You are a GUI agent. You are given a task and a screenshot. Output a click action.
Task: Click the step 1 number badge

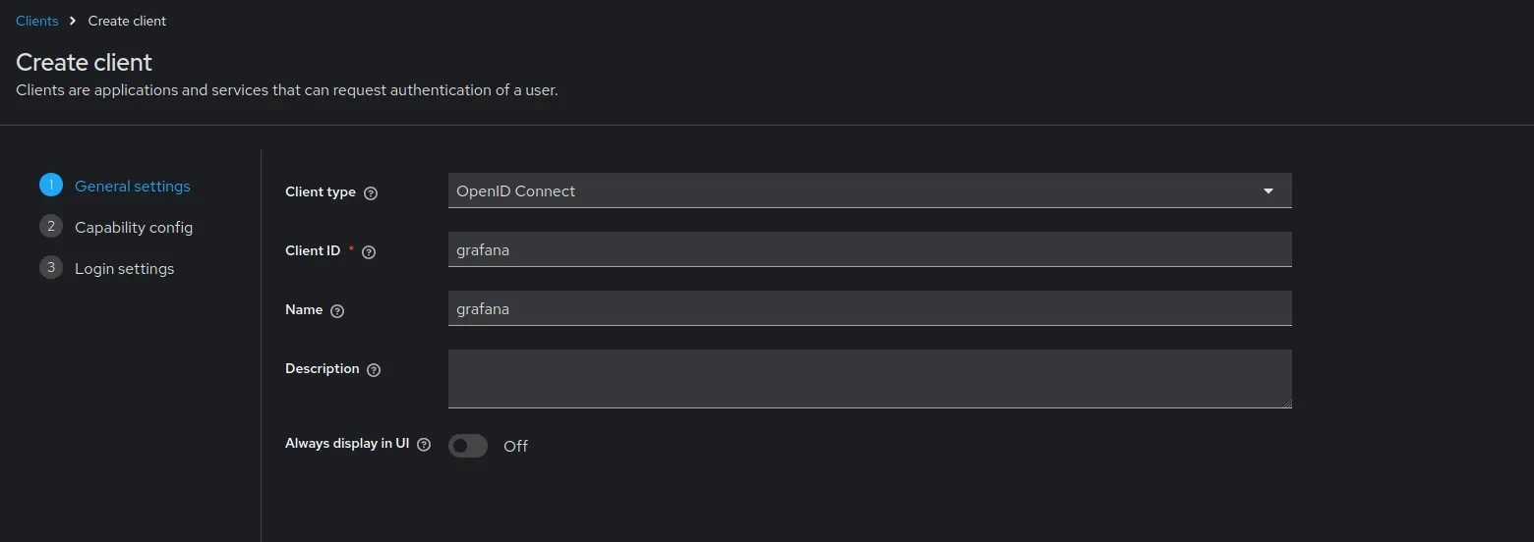pos(51,186)
